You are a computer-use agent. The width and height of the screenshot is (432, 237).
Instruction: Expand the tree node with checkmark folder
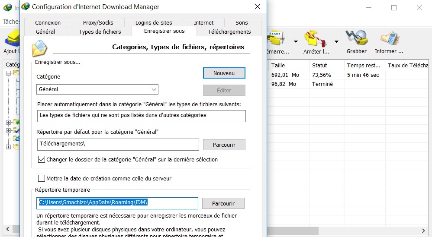pos(9,130)
